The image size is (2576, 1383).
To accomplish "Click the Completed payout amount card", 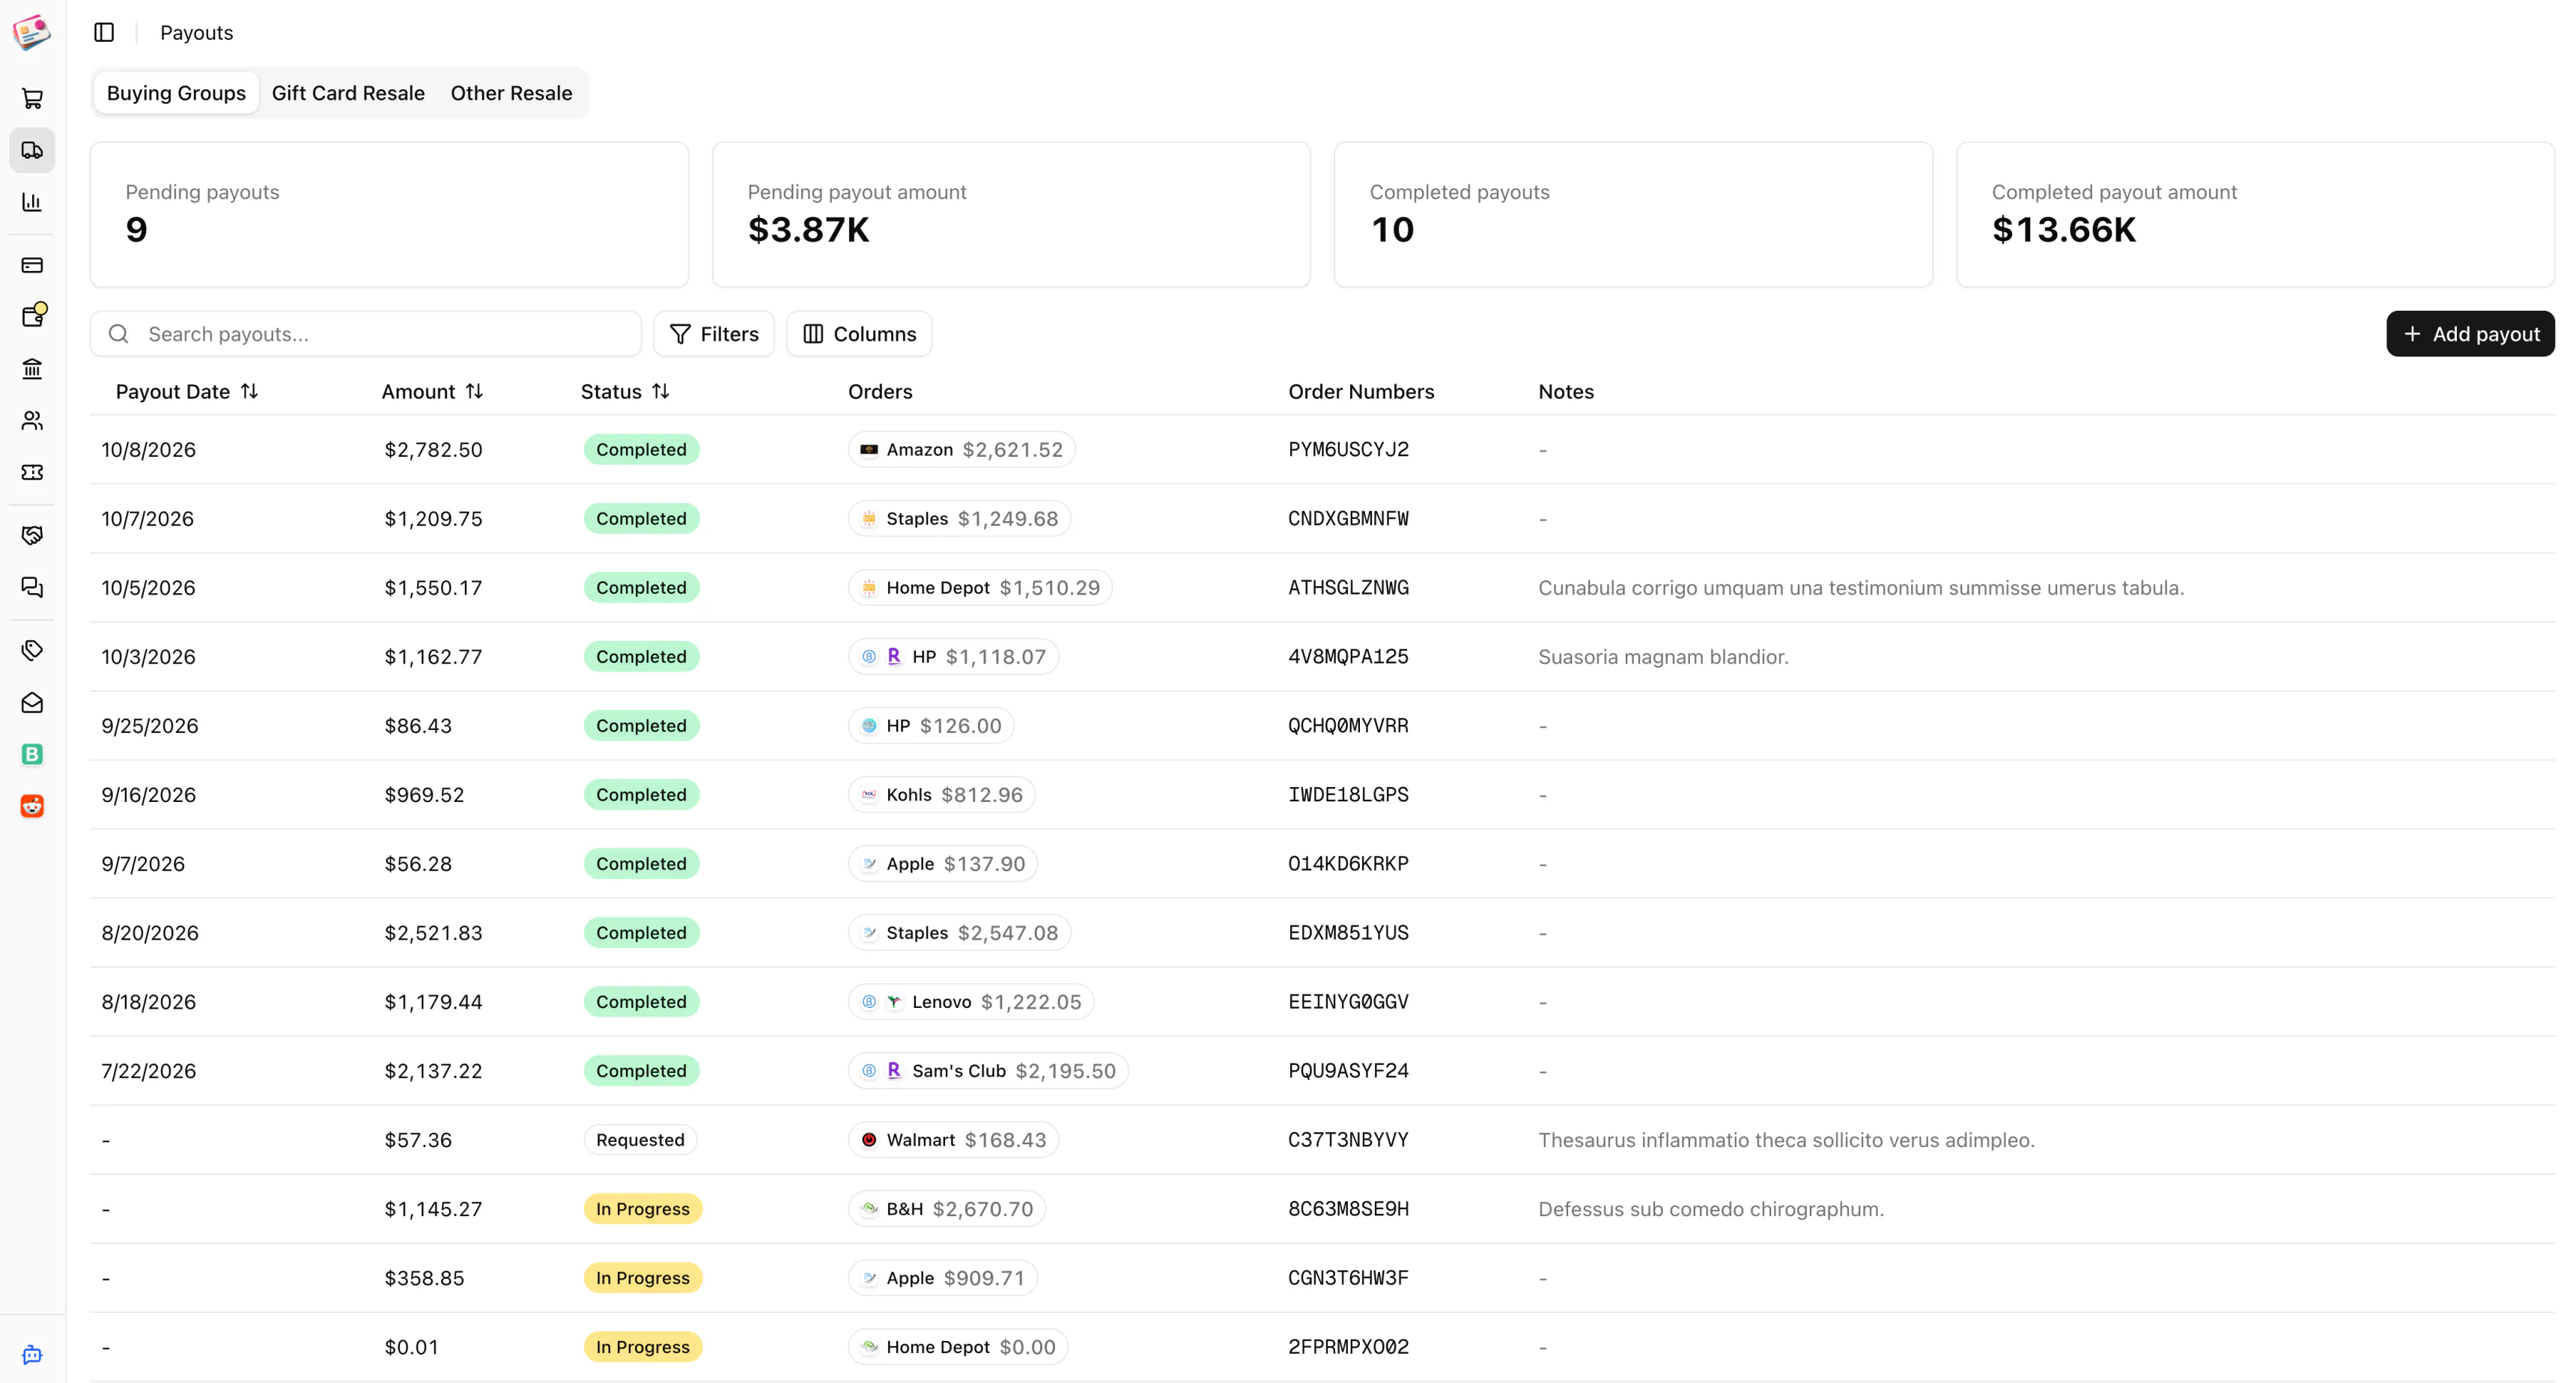I will point(2255,214).
